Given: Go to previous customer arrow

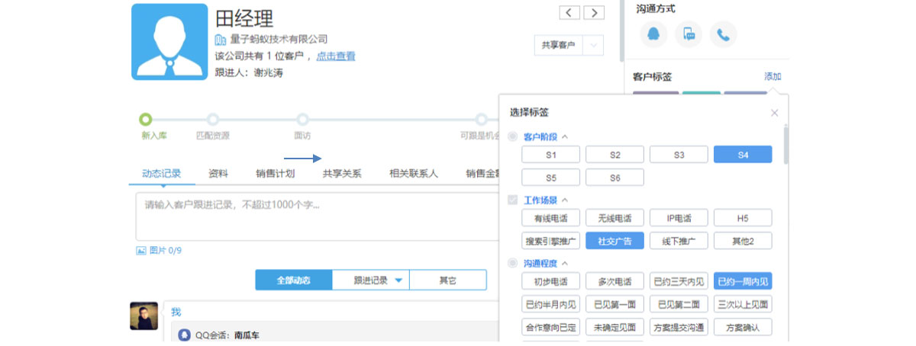Looking at the screenshot, I should [569, 12].
